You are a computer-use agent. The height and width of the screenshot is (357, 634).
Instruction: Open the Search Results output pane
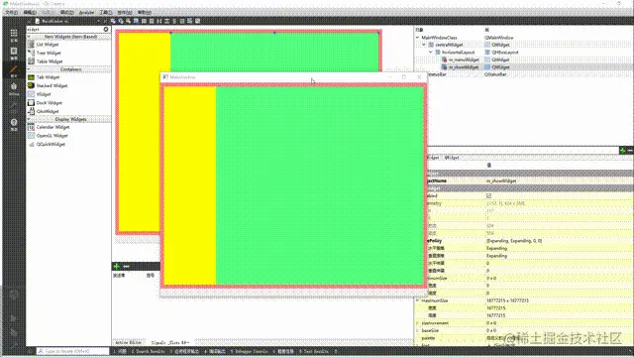pos(149,351)
